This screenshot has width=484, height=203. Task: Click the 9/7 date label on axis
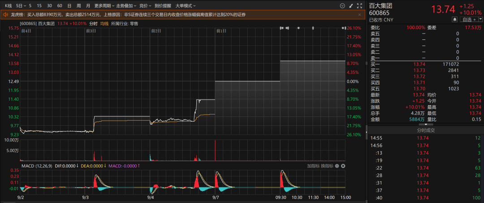click(216, 198)
